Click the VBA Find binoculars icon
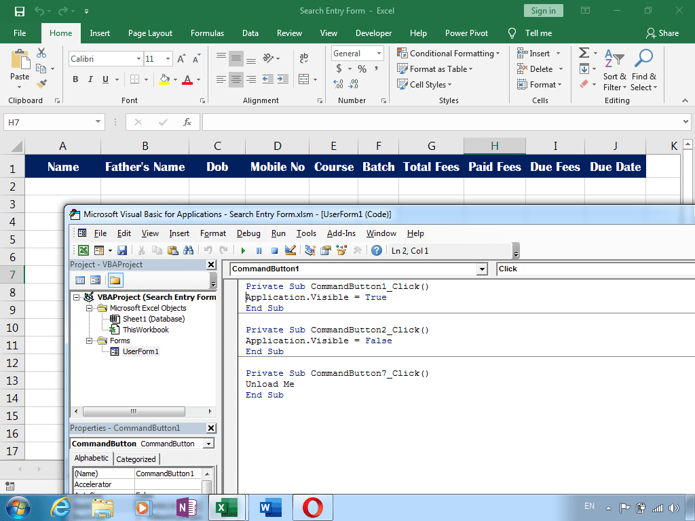695x521 pixels. 189,250
